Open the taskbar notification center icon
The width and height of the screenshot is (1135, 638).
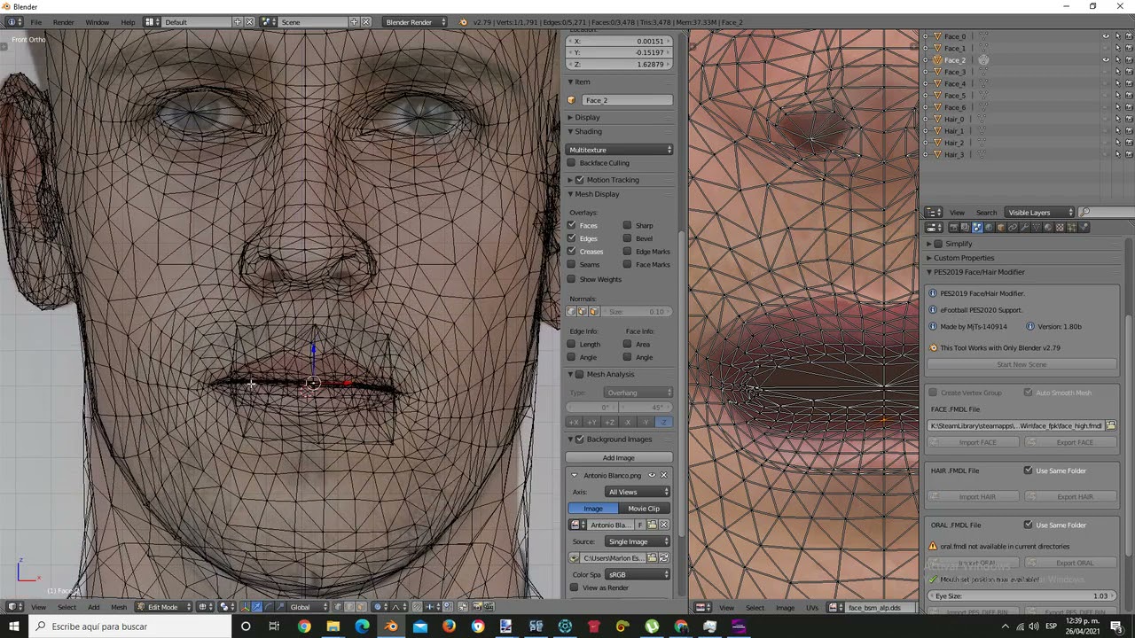click(1116, 626)
